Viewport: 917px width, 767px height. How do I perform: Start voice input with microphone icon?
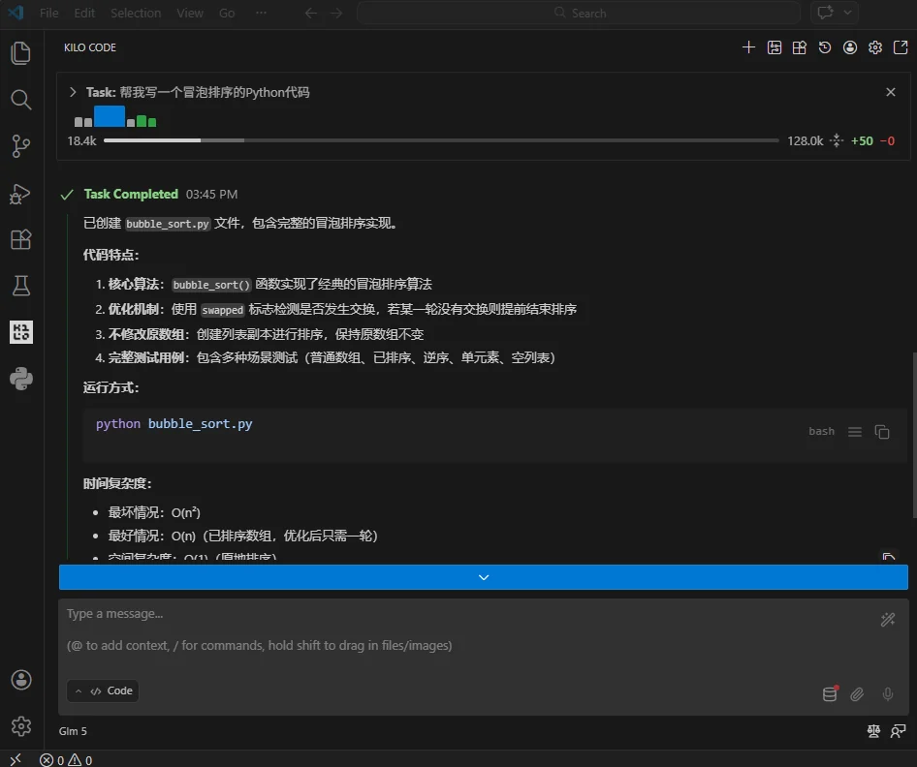click(888, 694)
